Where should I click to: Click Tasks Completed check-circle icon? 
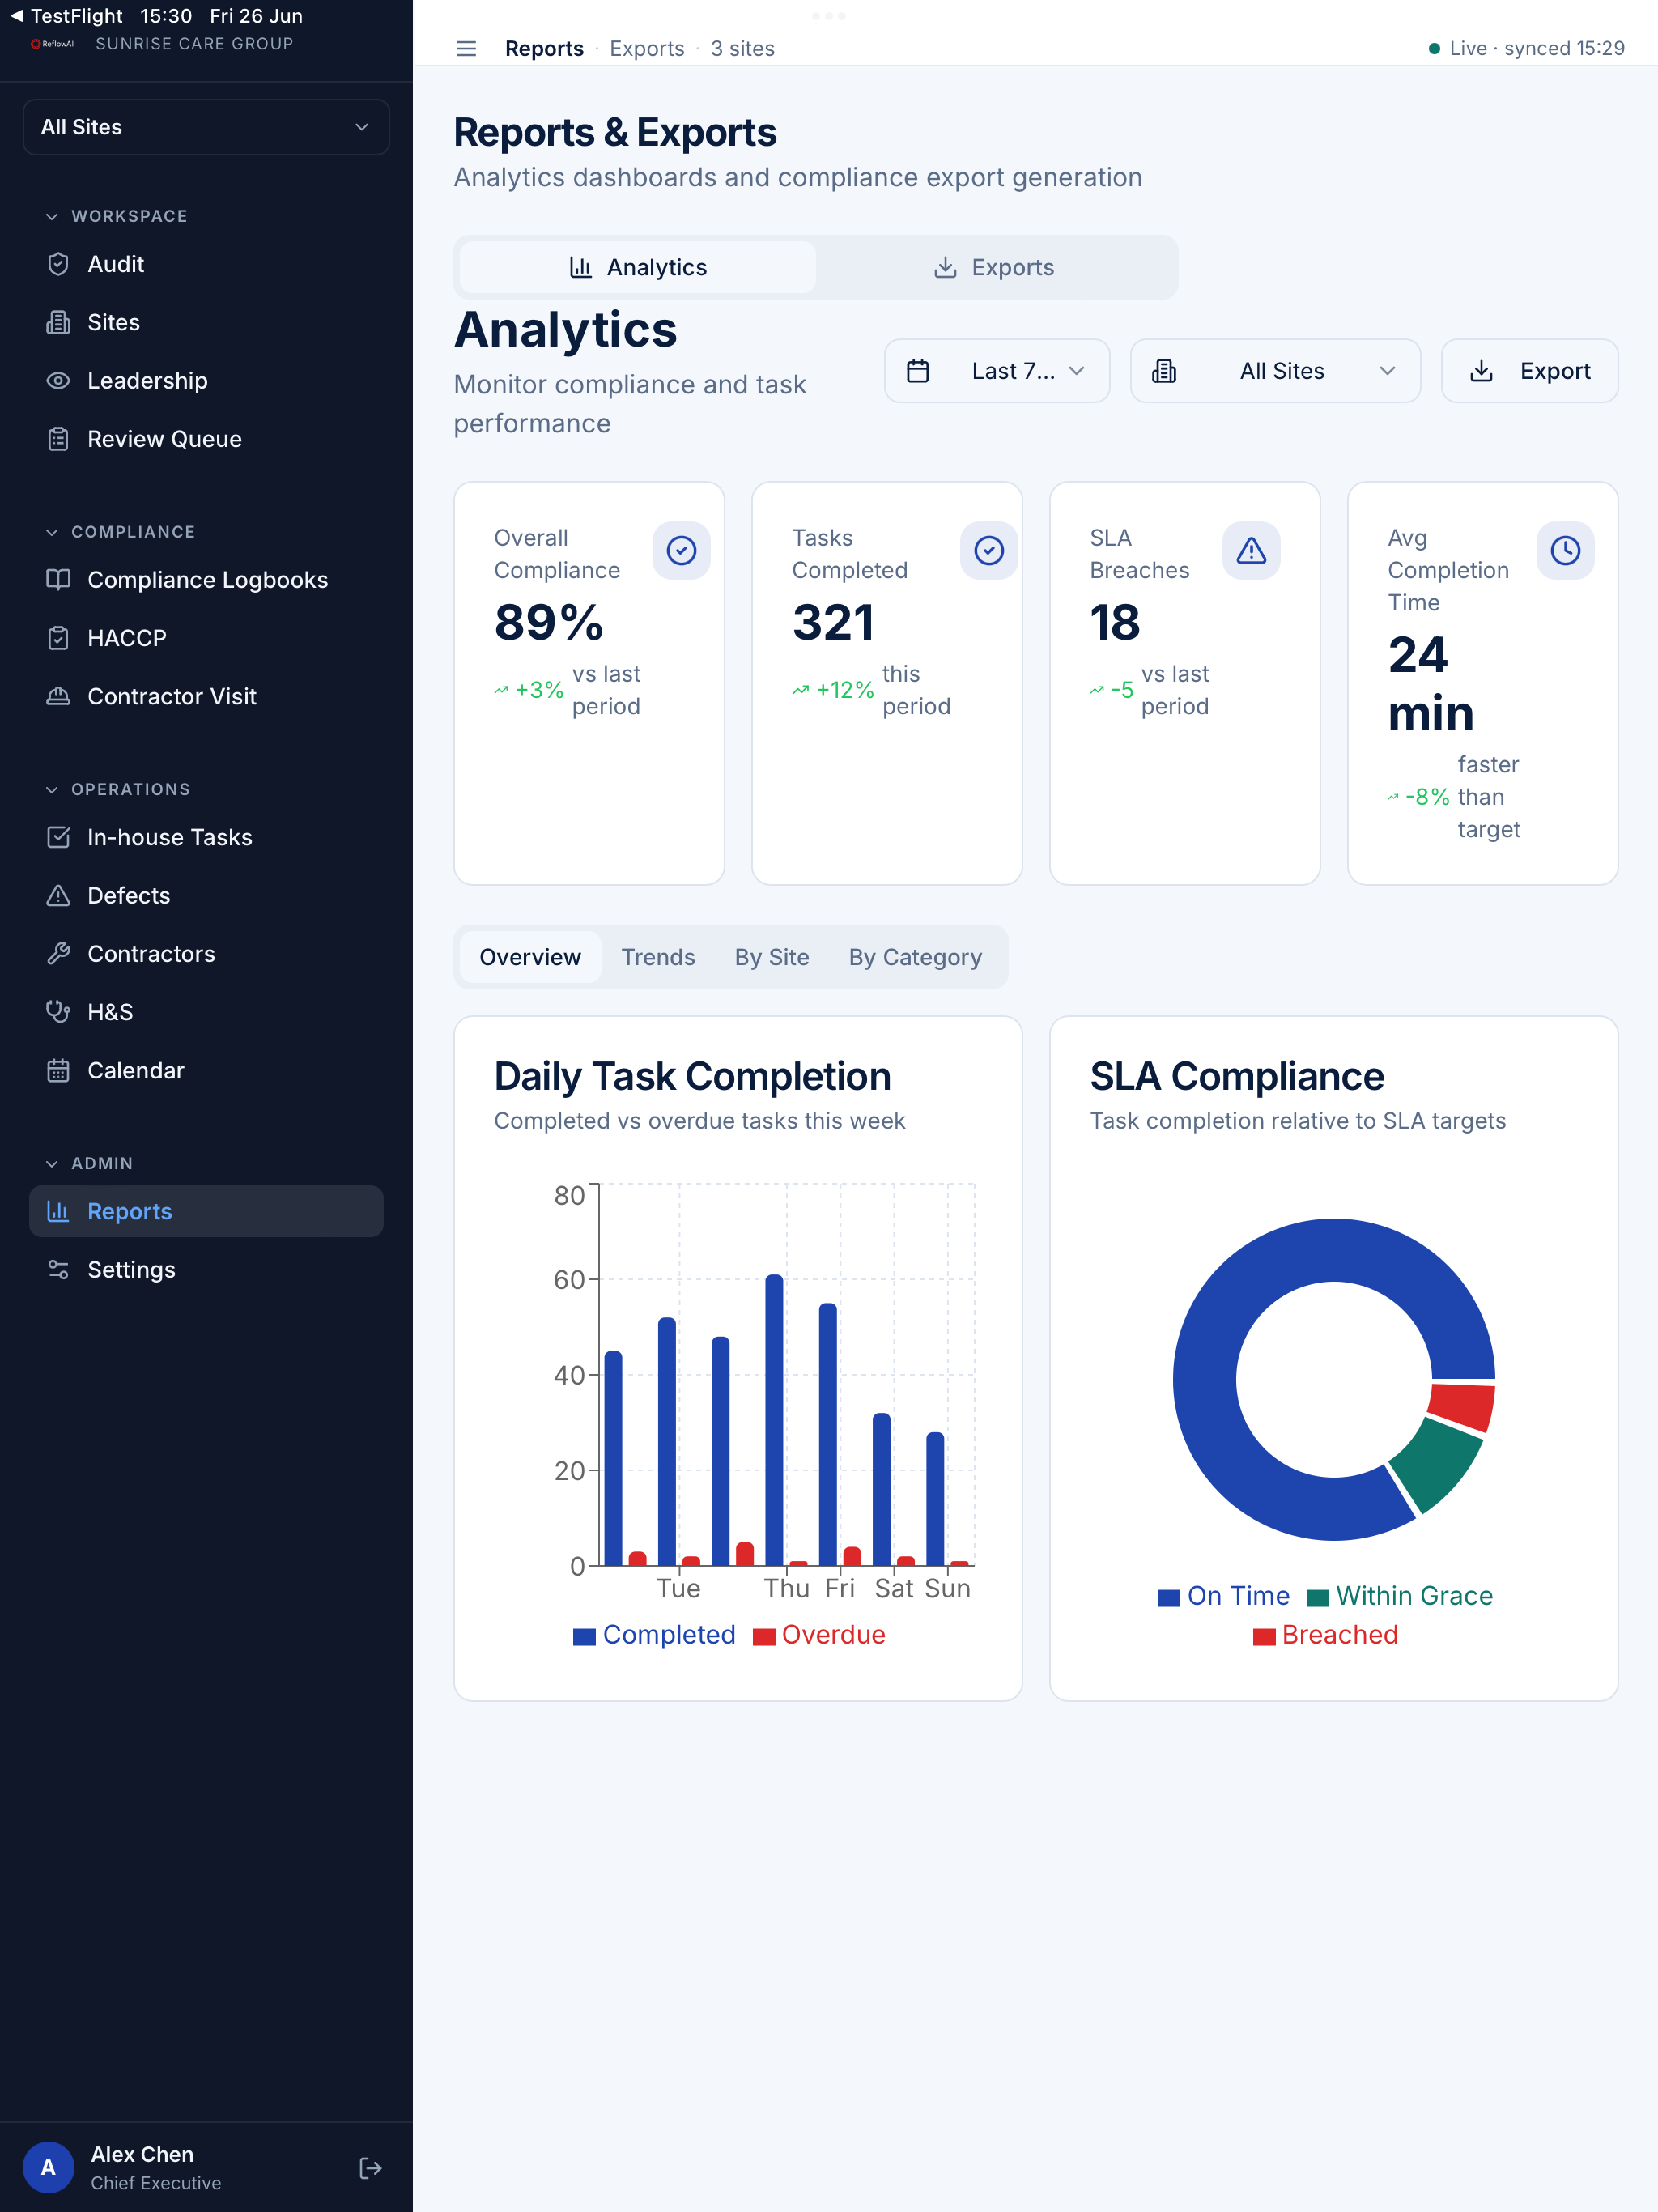pos(988,550)
